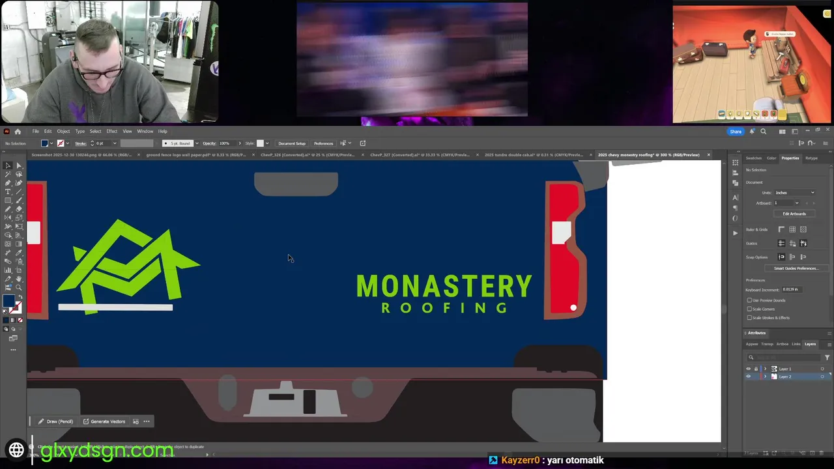This screenshot has width=834, height=469.
Task: Open the Actions play icon in dock
Action: coord(736,233)
